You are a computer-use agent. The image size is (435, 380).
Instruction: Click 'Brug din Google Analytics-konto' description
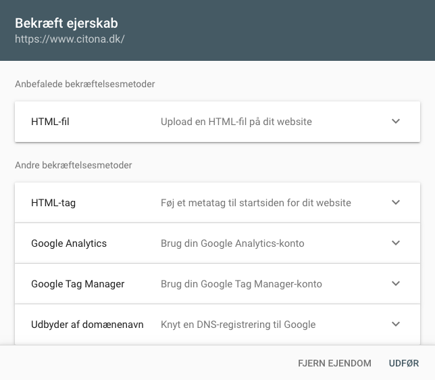(x=232, y=243)
